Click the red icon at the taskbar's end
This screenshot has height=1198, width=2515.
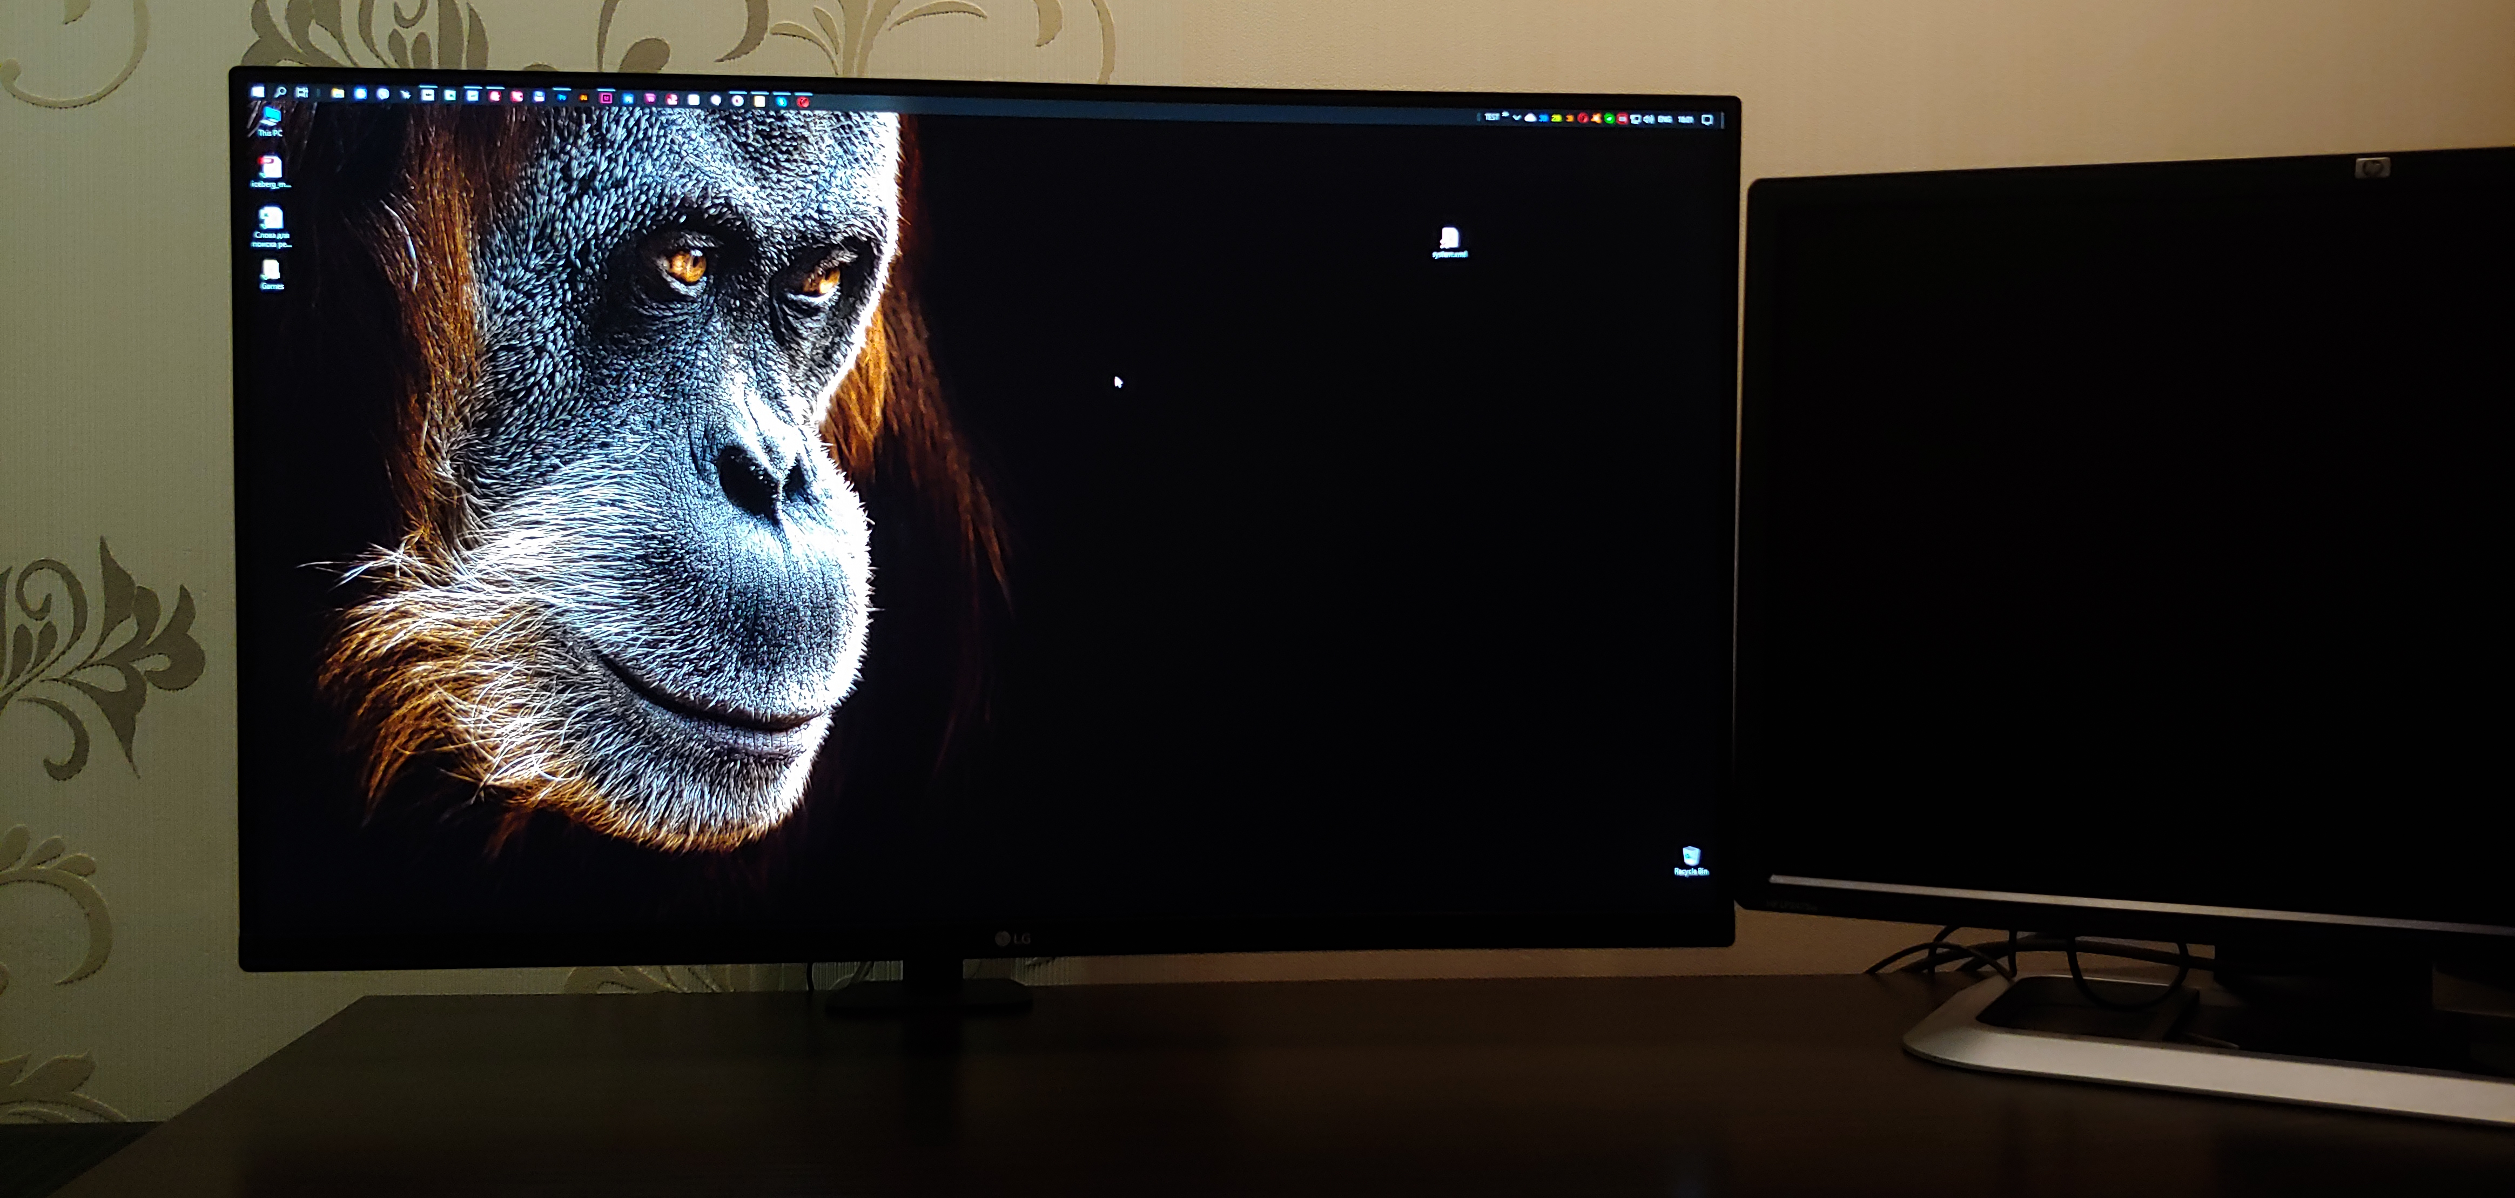click(x=804, y=103)
